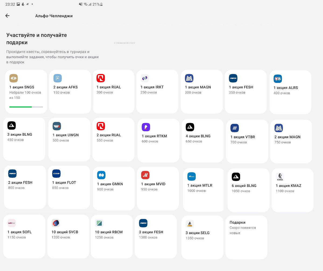The width and height of the screenshot is (323, 271).
Task: Tap the MAGN icon on 750 points card
Action: pyautogui.click(x=279, y=128)
